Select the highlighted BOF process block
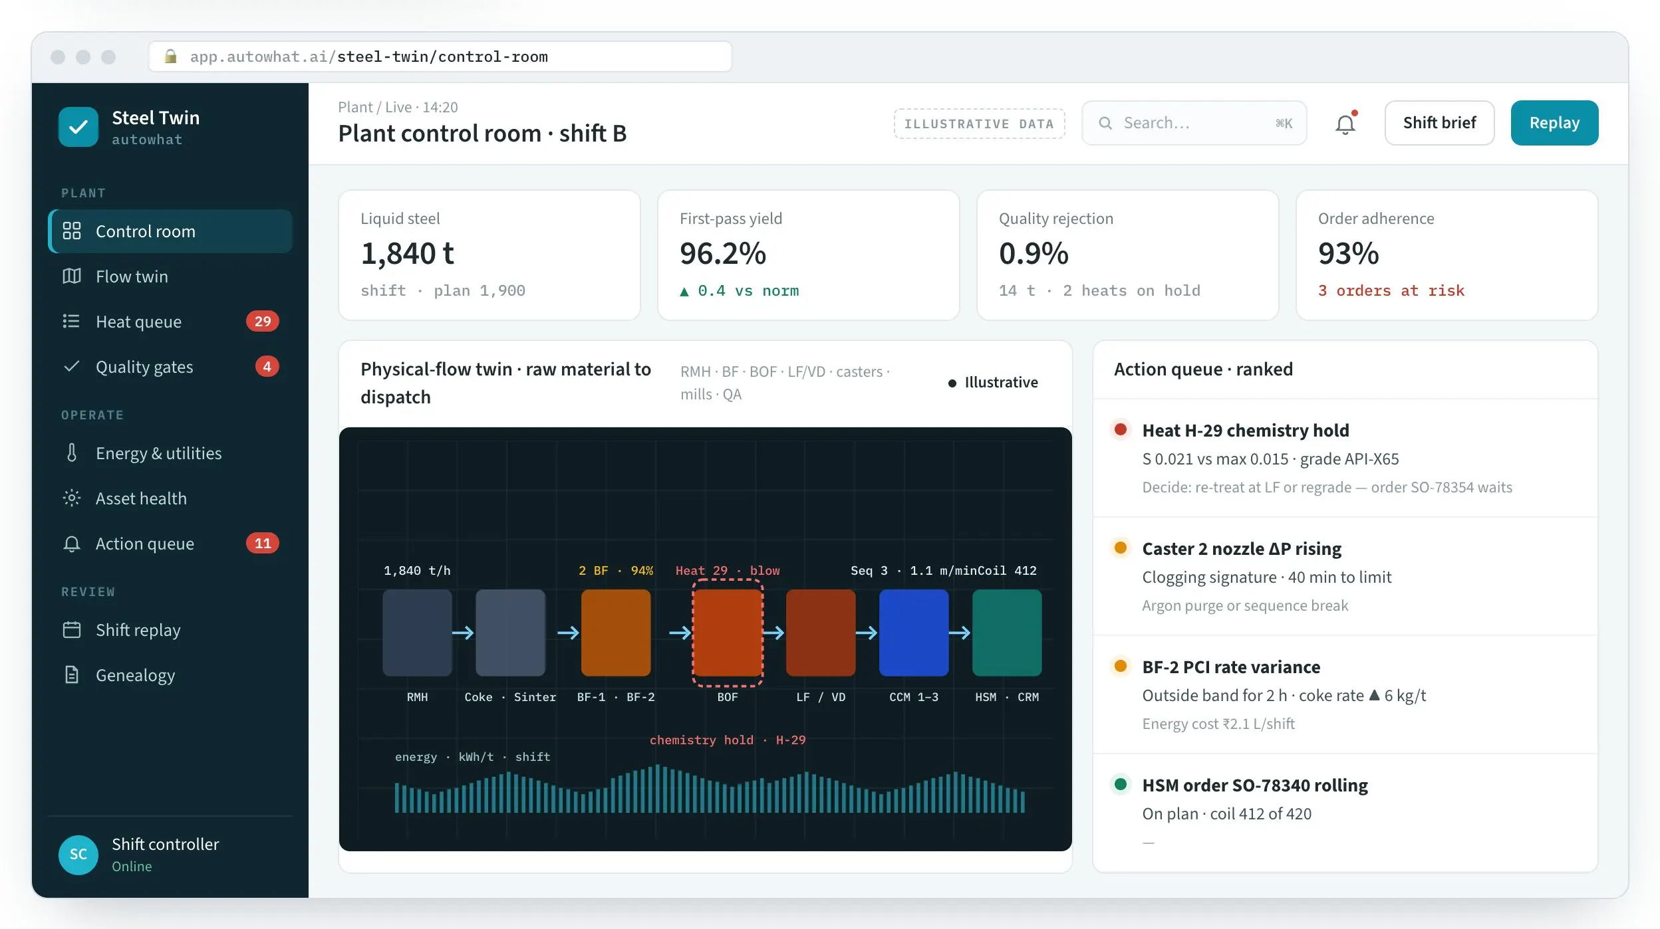1660x929 pixels. tap(728, 633)
